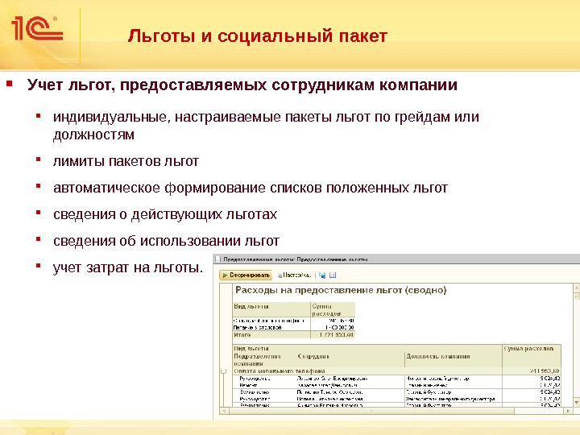Click the 1C logo
This screenshot has width=580, height=435.
(37, 28)
